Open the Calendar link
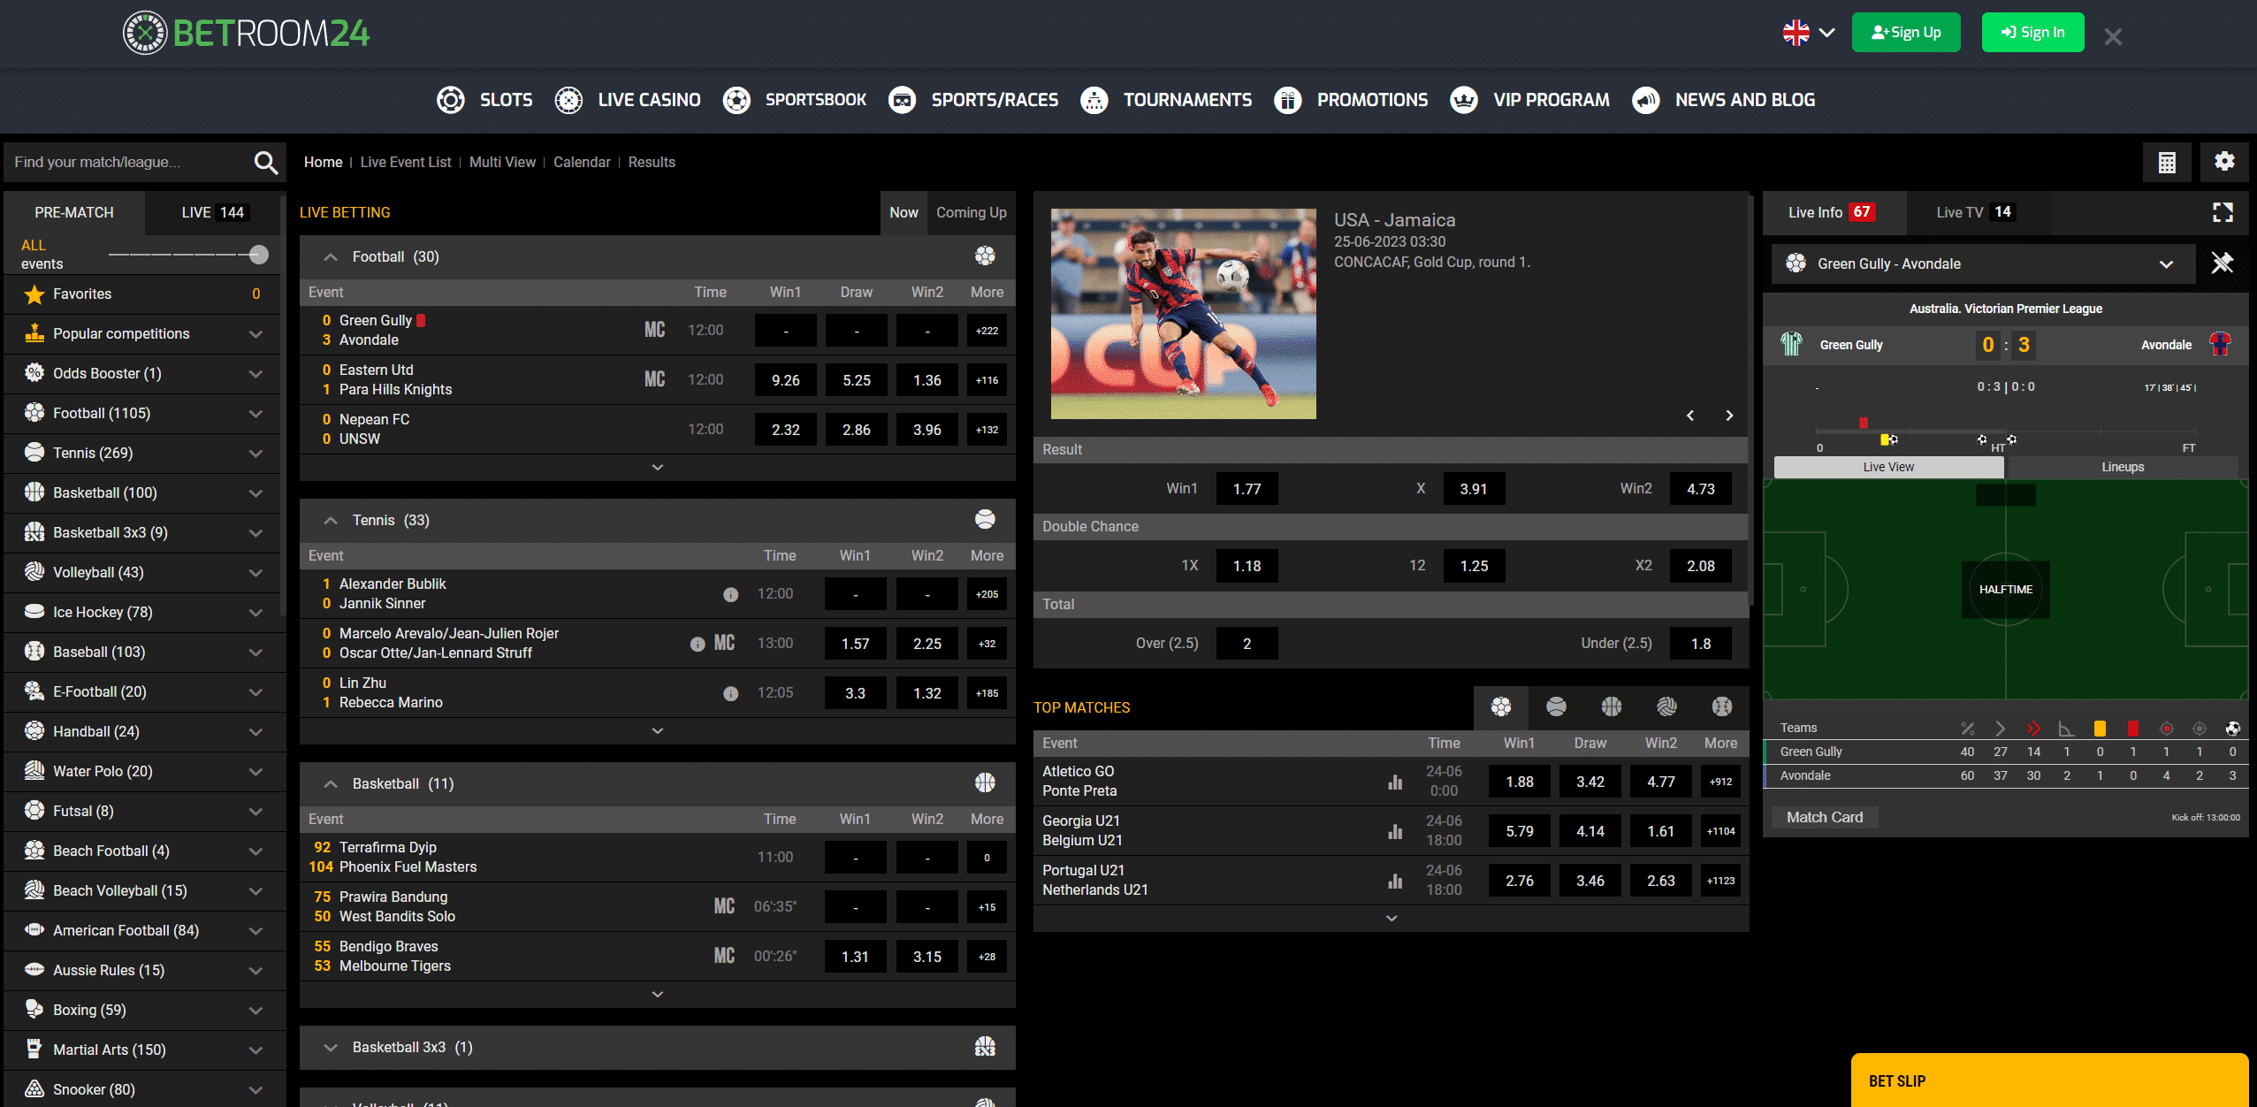Image resolution: width=2257 pixels, height=1107 pixels. [582, 162]
